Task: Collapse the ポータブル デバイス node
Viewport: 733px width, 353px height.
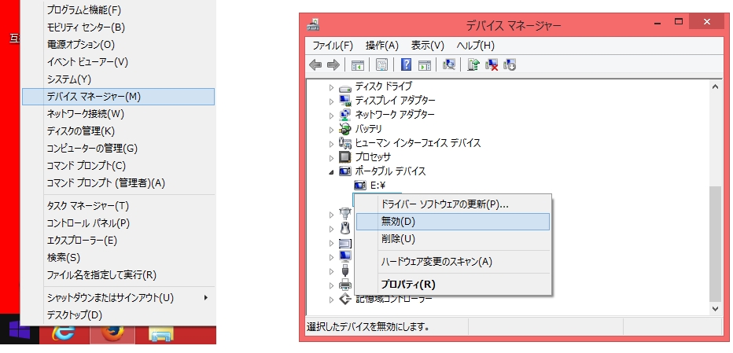Action: (331, 172)
